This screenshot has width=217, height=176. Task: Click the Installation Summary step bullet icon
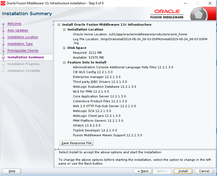click(3, 57)
